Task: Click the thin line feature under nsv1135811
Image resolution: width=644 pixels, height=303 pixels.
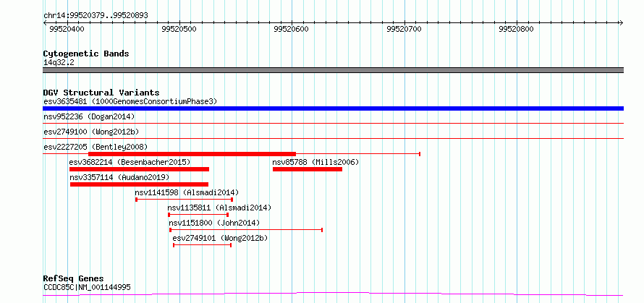Action: pos(198,215)
